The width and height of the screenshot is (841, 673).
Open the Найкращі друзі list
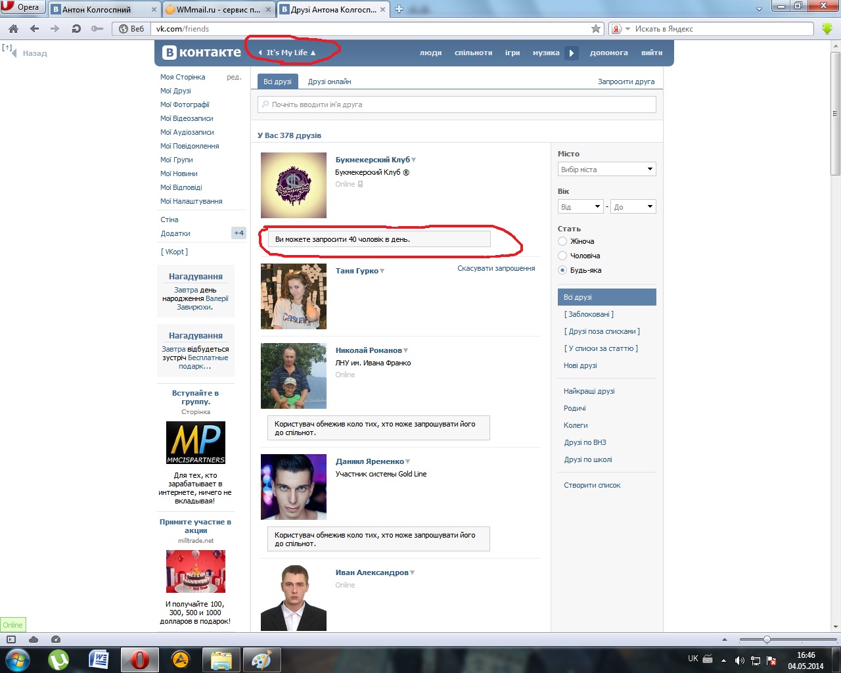click(x=589, y=391)
